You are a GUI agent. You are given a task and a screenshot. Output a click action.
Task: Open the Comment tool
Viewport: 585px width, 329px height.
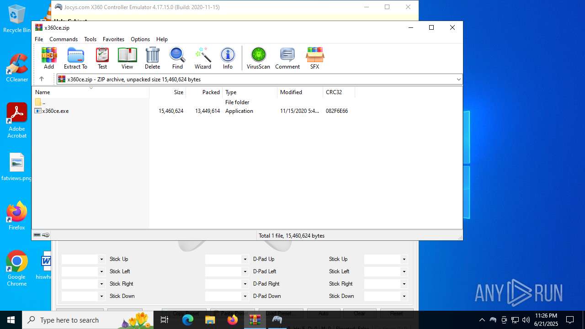pos(287,58)
